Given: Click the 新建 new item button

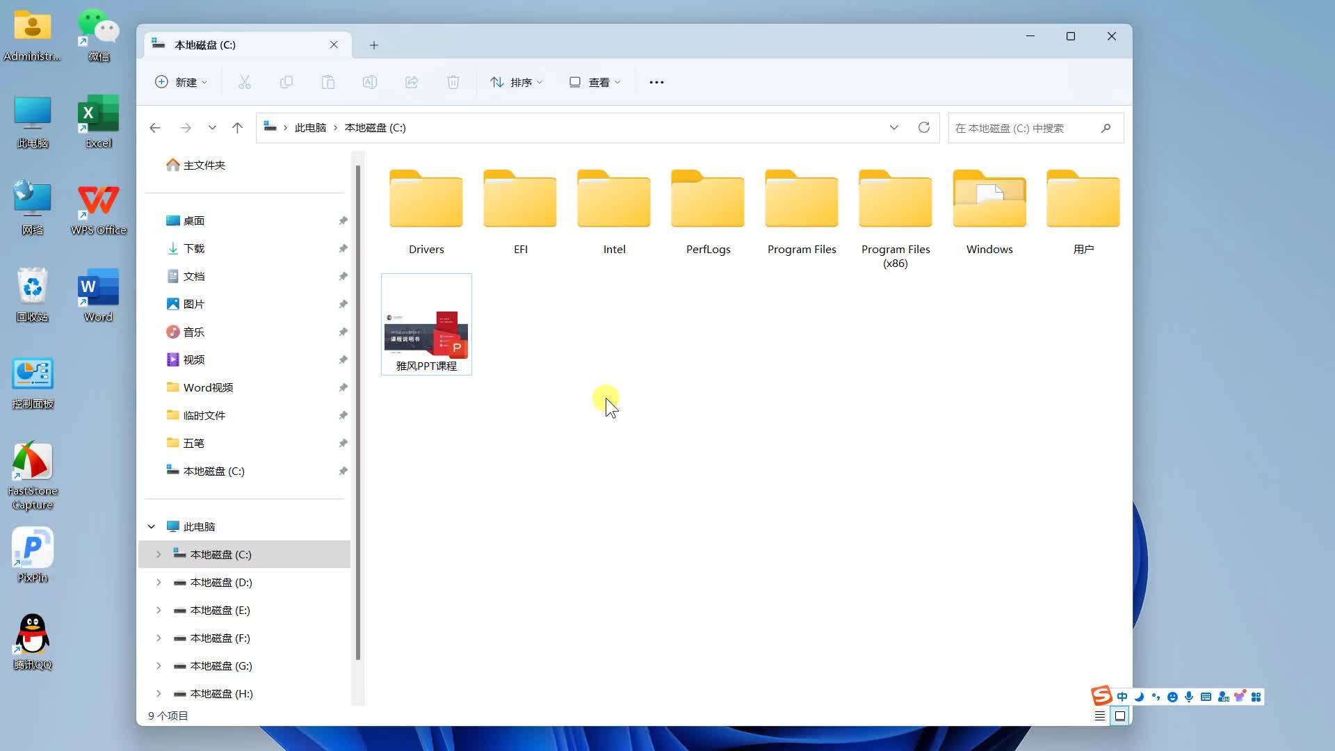Looking at the screenshot, I should pos(181,82).
